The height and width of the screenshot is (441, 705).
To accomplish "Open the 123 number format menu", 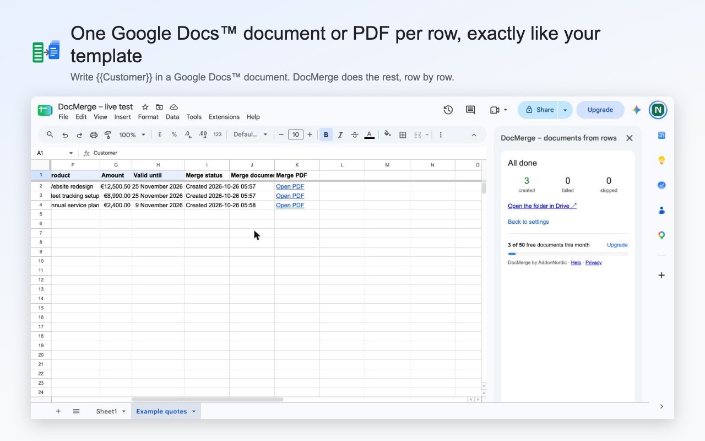I will (218, 135).
